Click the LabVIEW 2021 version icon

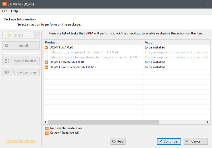[9, 35]
